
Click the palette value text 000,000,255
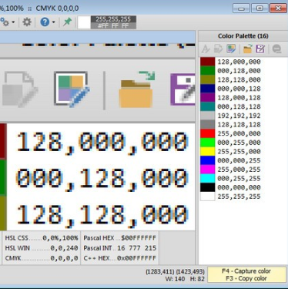(239, 160)
